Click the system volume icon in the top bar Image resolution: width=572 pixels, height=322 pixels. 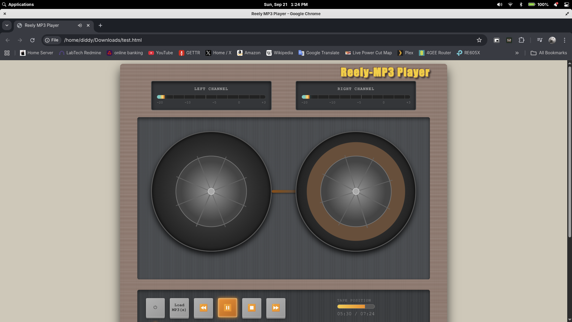click(500, 4)
